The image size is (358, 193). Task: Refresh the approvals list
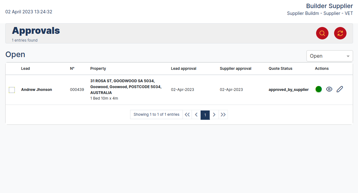(x=340, y=33)
